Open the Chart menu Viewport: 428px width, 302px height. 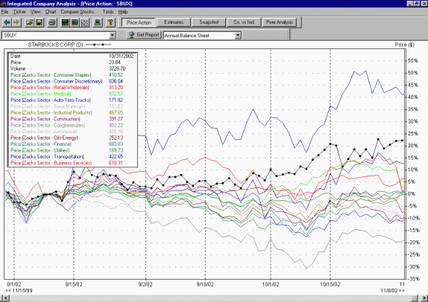51,12
